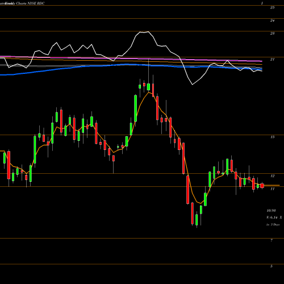Select the price axis label '7'
This screenshot has width=284, height=284.
pyautogui.click(x=272, y=240)
